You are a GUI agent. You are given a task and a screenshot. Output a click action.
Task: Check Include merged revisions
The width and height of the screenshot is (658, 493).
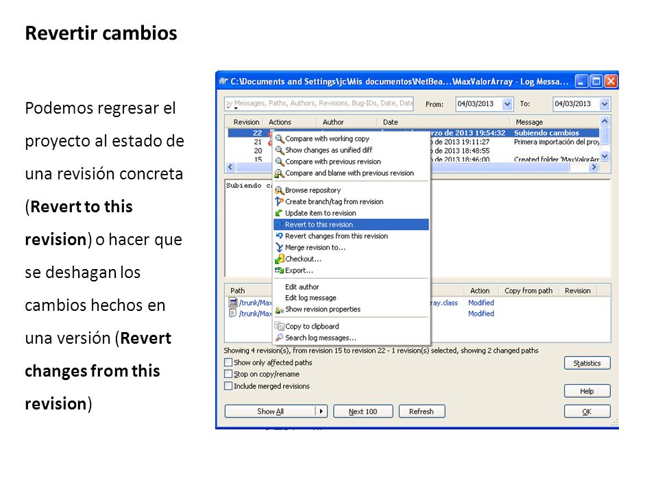[x=228, y=386]
